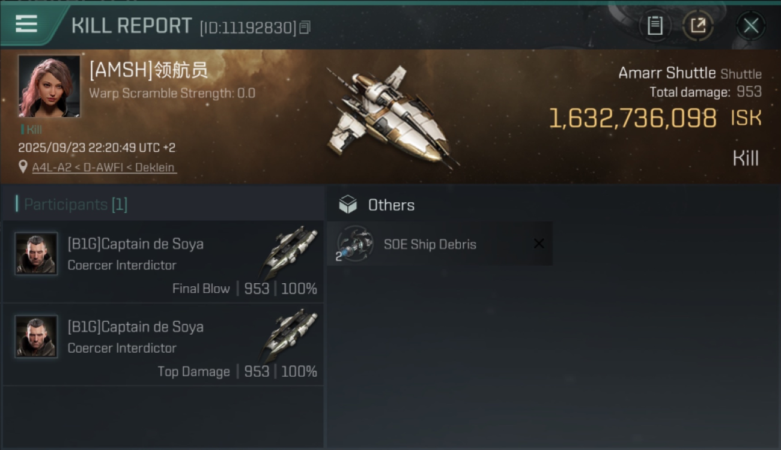Click the location pin icon
The width and height of the screenshot is (781, 450).
point(23,167)
